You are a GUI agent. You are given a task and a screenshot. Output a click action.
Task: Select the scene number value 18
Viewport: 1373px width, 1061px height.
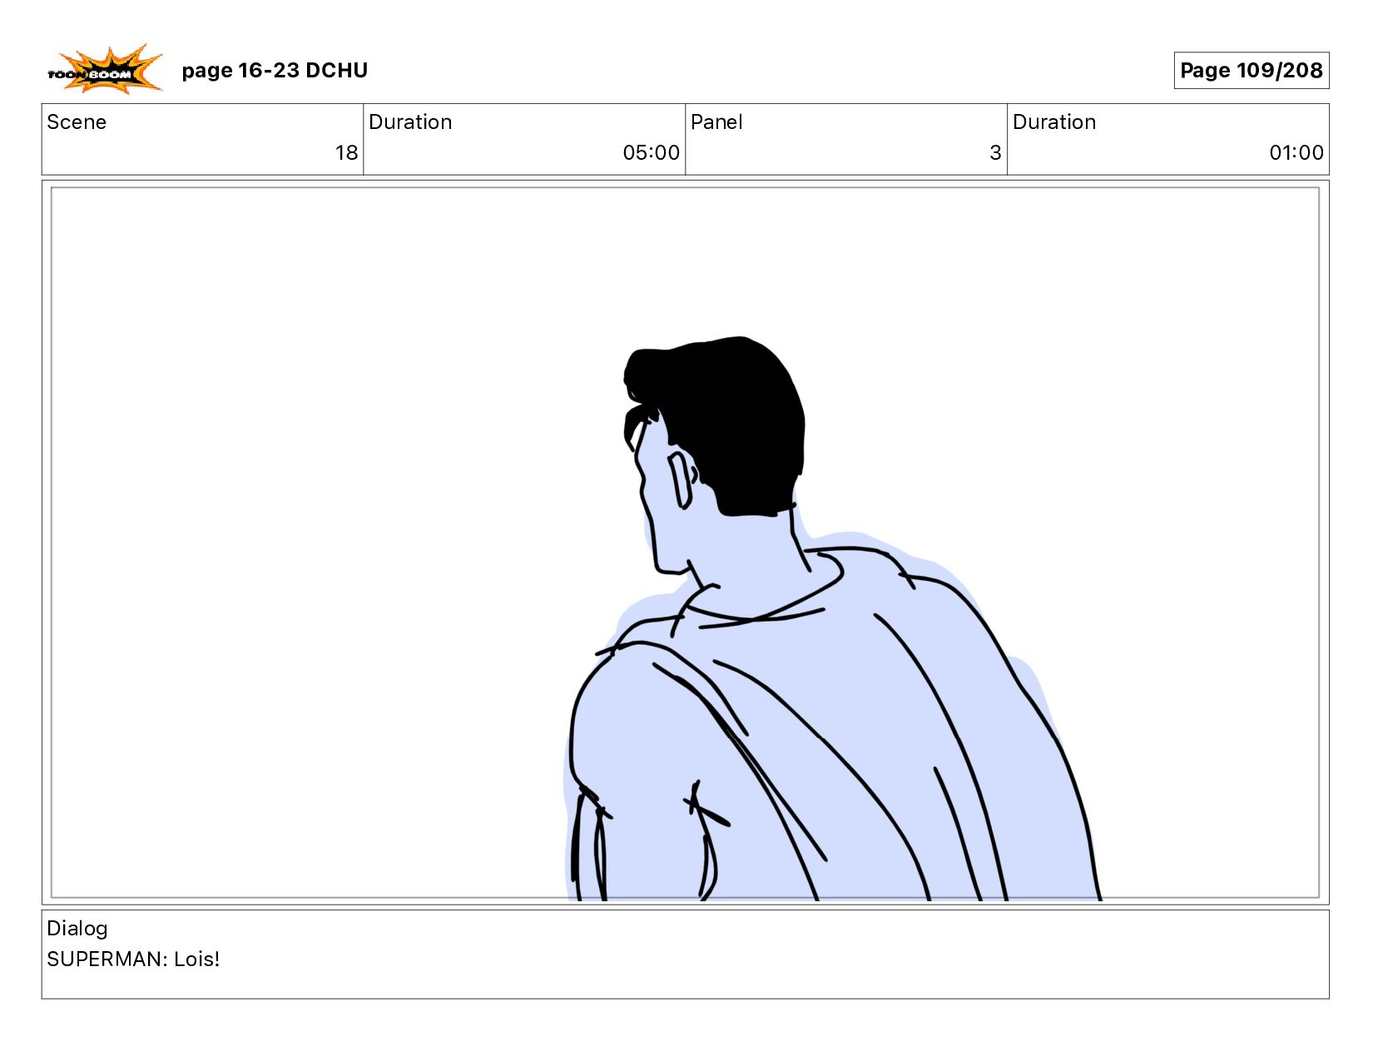346,153
